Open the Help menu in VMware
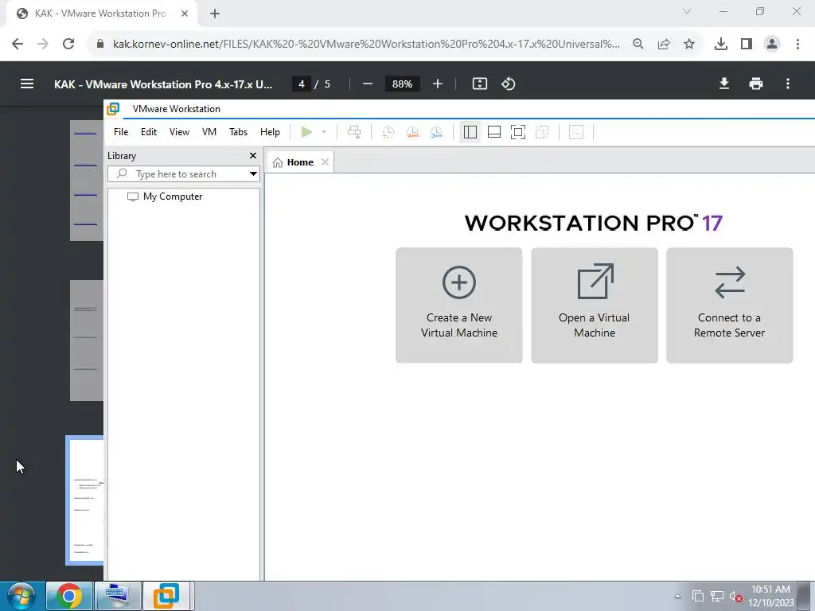 271,132
